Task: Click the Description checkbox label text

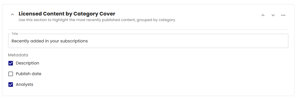Action: tap(27, 63)
